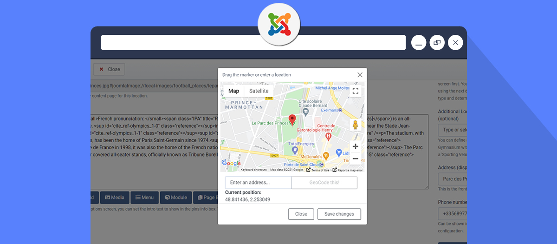557x244 pixels.
Task: Restore the browser window size
Action: coord(437,42)
